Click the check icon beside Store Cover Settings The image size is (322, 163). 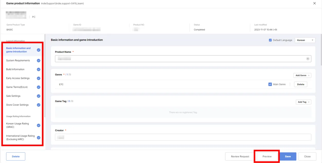pos(39,105)
